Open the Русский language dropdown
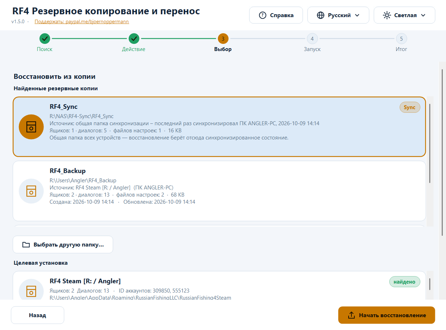 (x=338, y=15)
